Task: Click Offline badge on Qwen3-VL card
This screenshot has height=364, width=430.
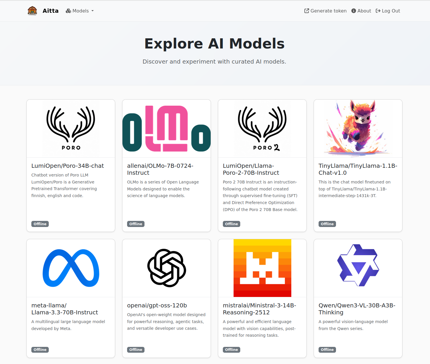Action: [327, 349]
